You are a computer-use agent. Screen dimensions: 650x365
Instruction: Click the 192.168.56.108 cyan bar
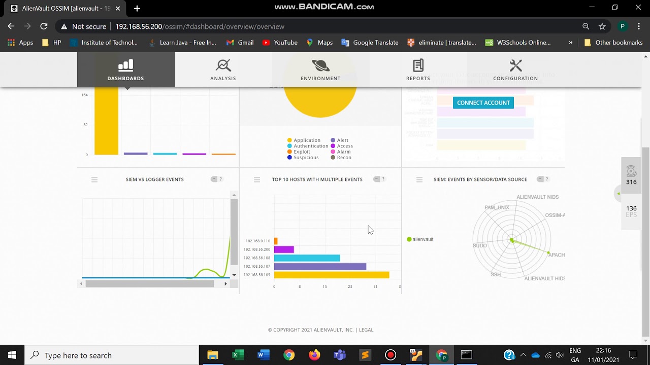pyautogui.click(x=307, y=258)
